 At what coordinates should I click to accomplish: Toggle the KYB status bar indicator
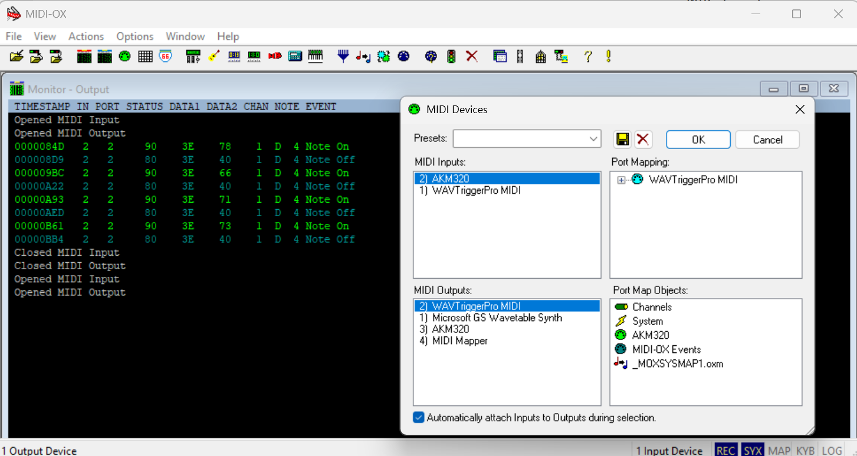(805, 450)
